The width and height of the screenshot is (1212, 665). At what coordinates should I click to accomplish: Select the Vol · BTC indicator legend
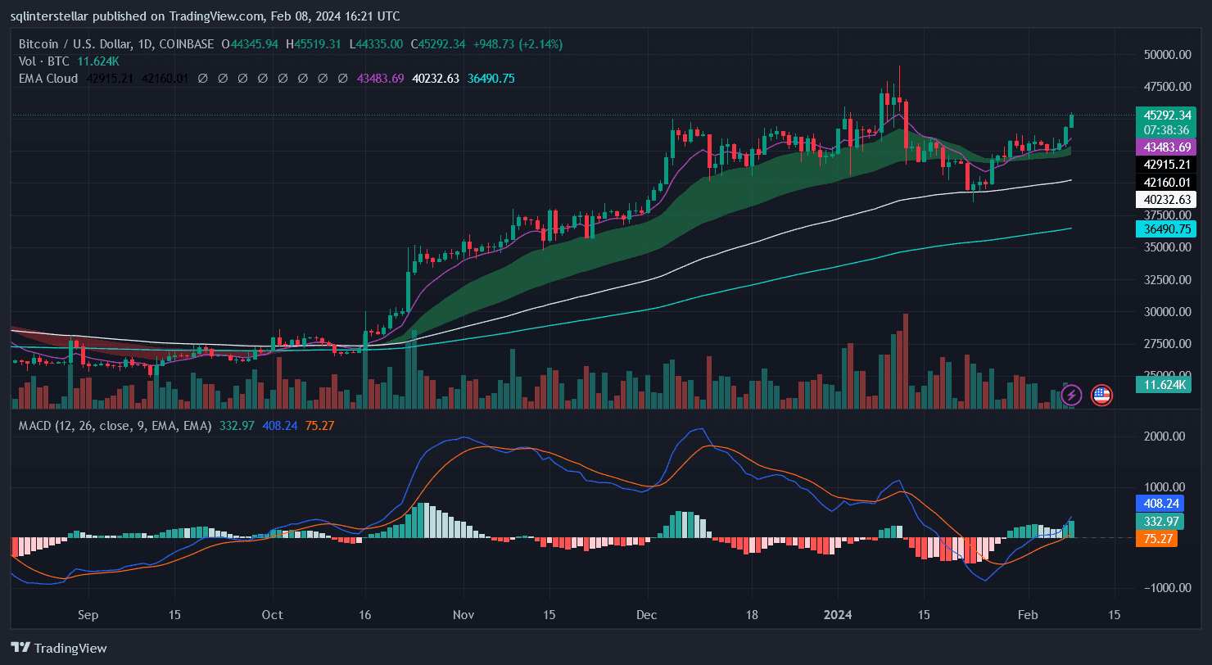[x=47, y=61]
